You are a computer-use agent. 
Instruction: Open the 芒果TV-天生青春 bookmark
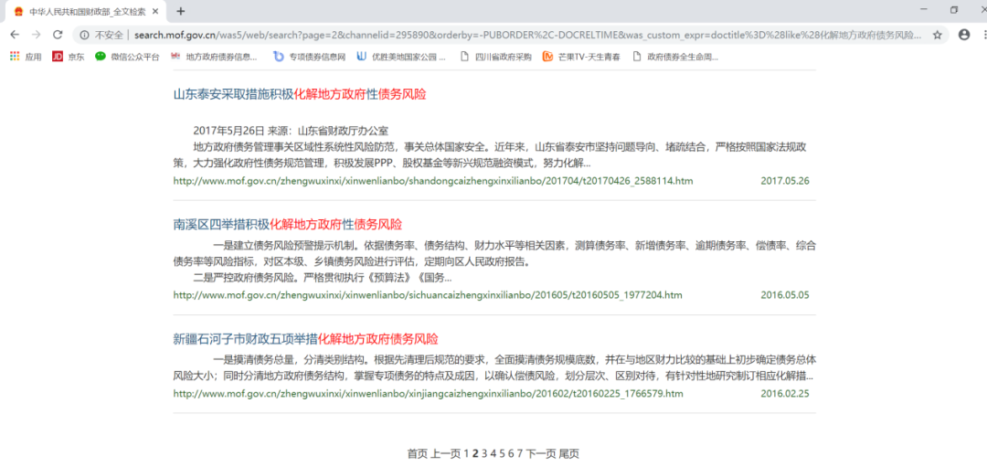click(581, 57)
